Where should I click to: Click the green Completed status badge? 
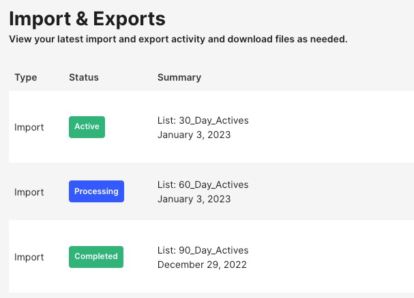pos(96,257)
